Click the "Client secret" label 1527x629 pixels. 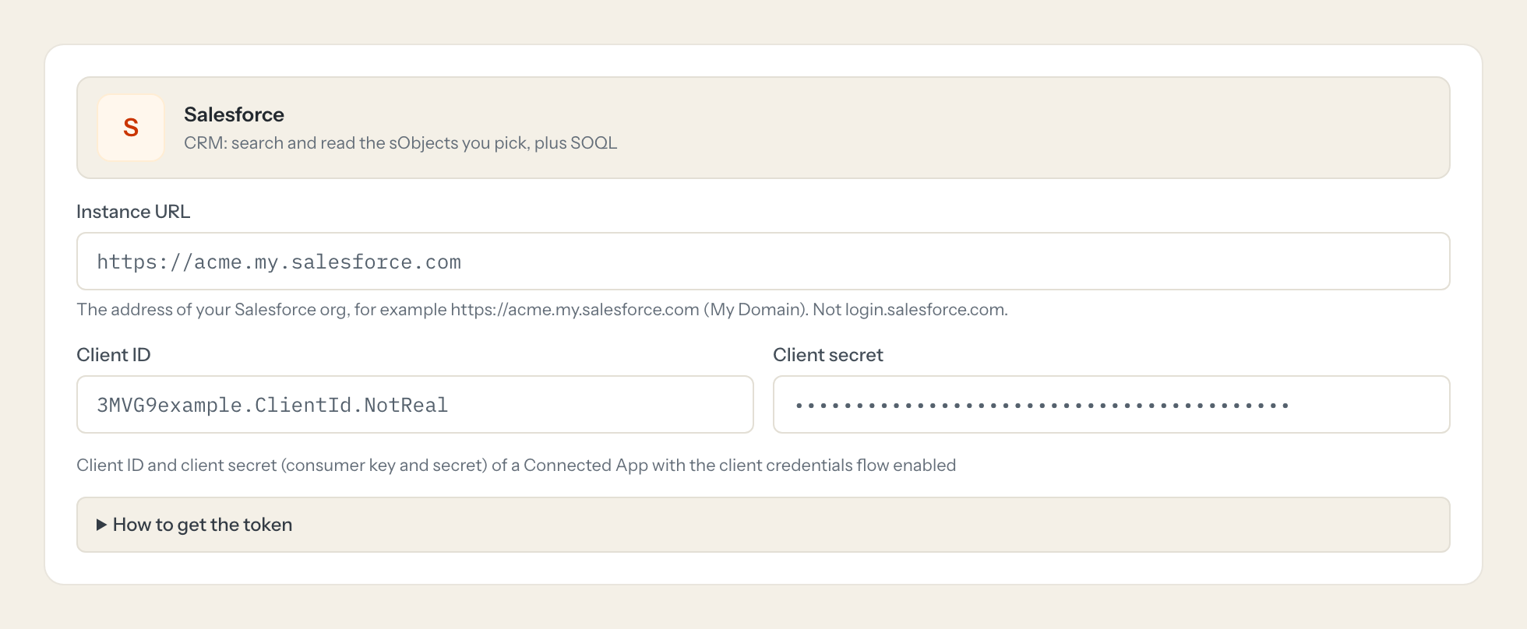click(828, 355)
